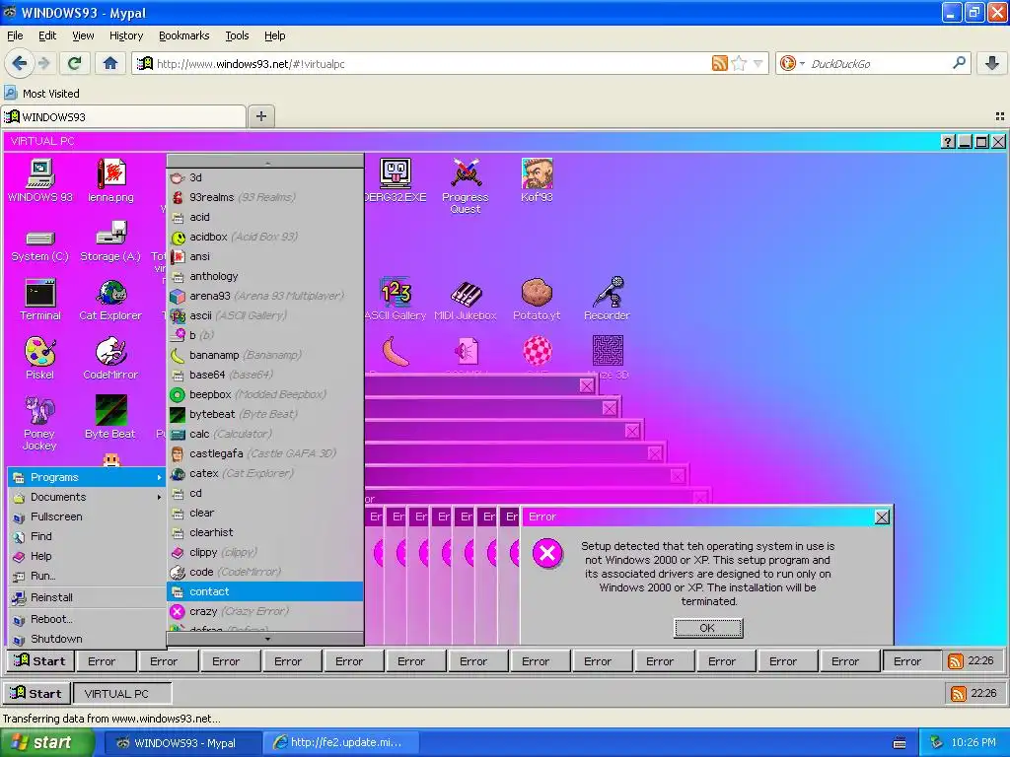
Task: Open the Bookmarks menu
Action: pos(183,35)
